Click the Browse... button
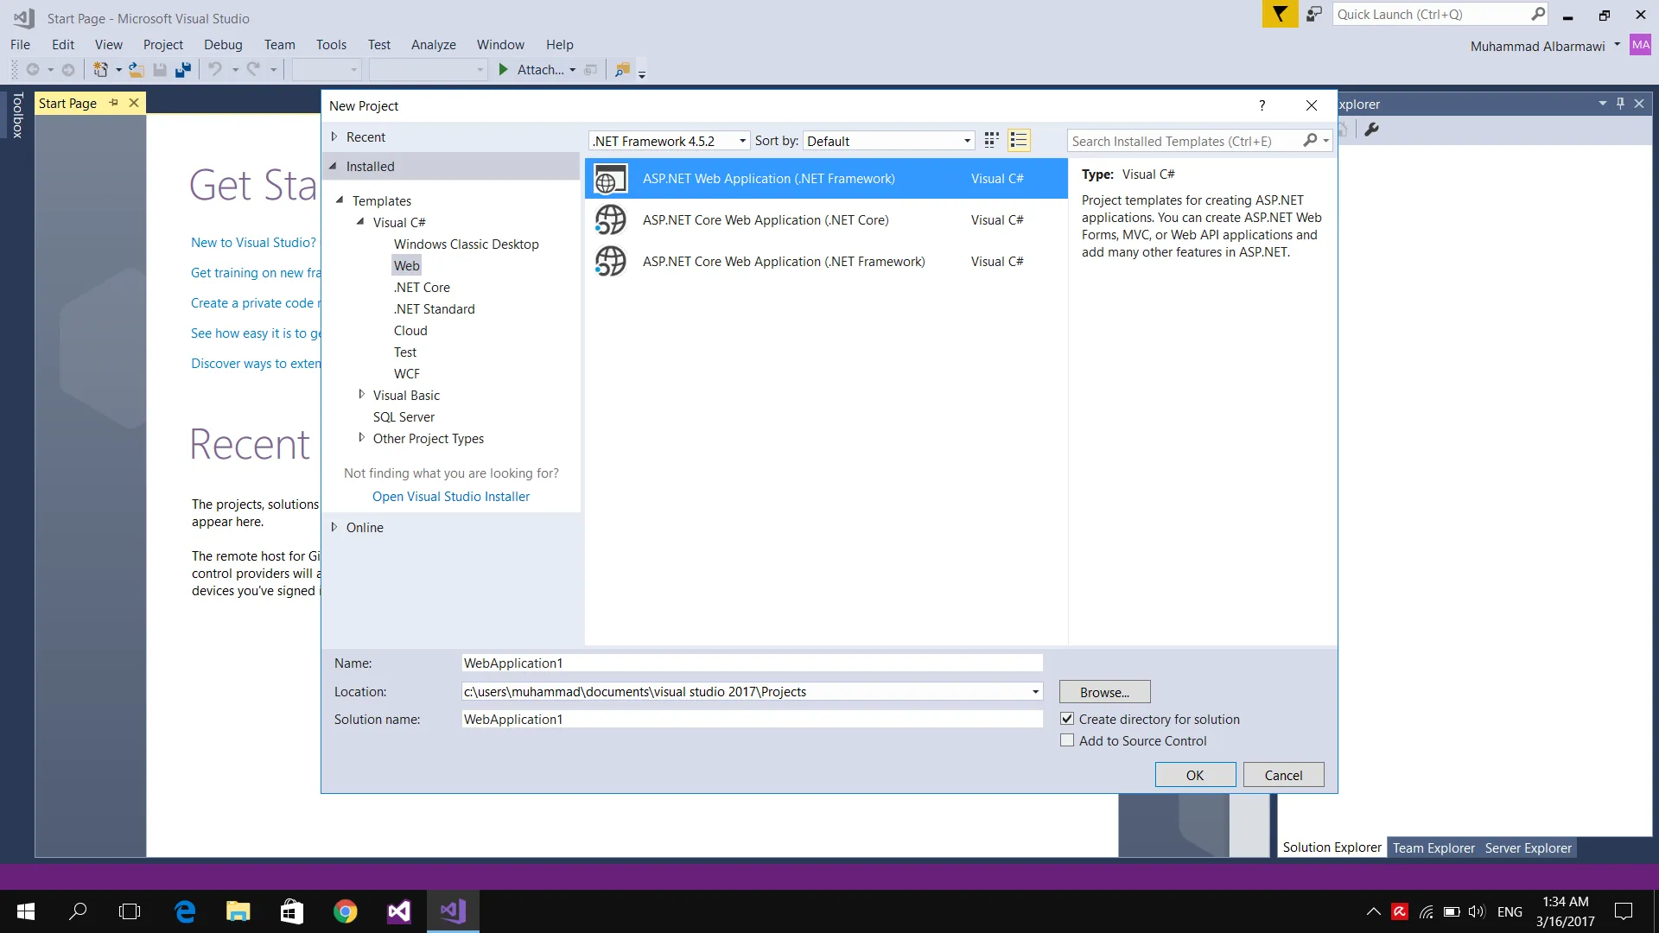This screenshot has height=933, width=1659. [x=1104, y=692]
